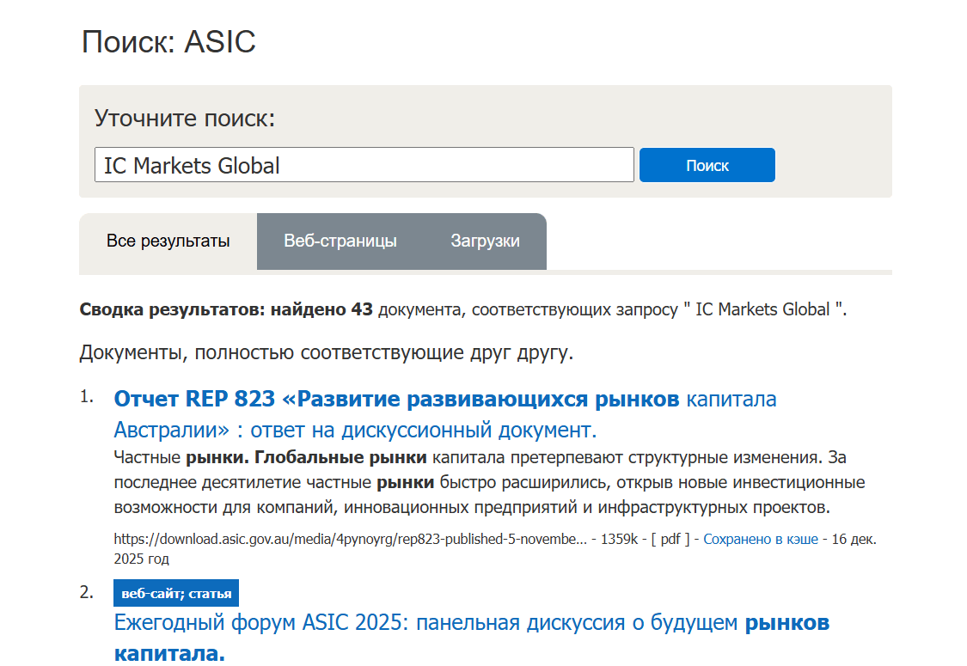Click the download.asic.gov.au URL text

point(349,540)
